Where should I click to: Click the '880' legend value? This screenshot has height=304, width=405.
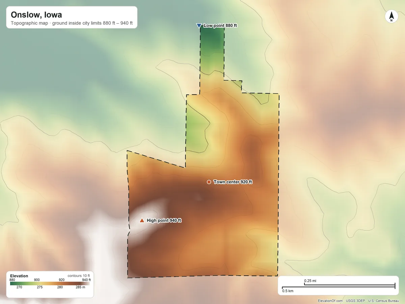[12, 280]
